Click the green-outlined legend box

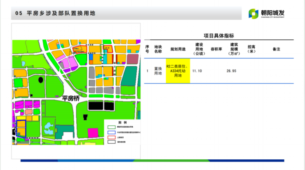point(110,127)
